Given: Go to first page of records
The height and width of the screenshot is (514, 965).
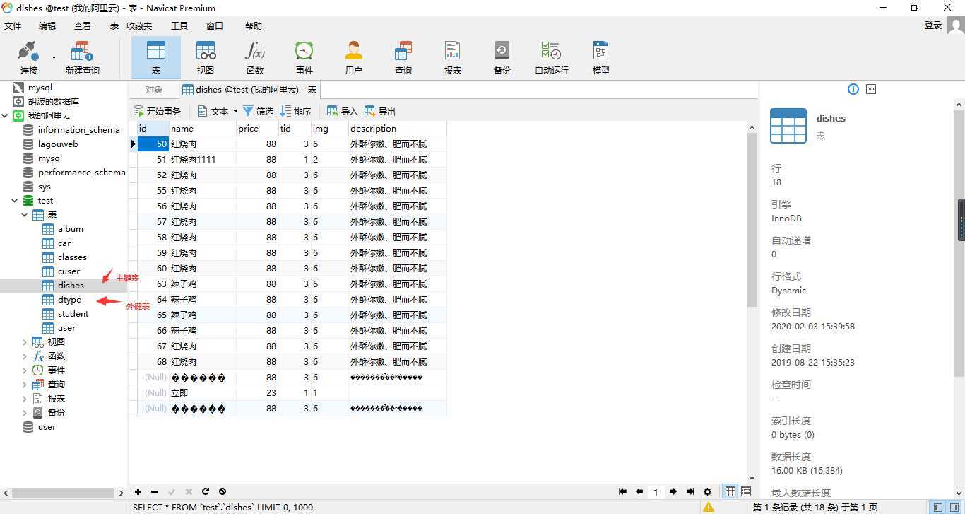Looking at the screenshot, I should coord(622,492).
